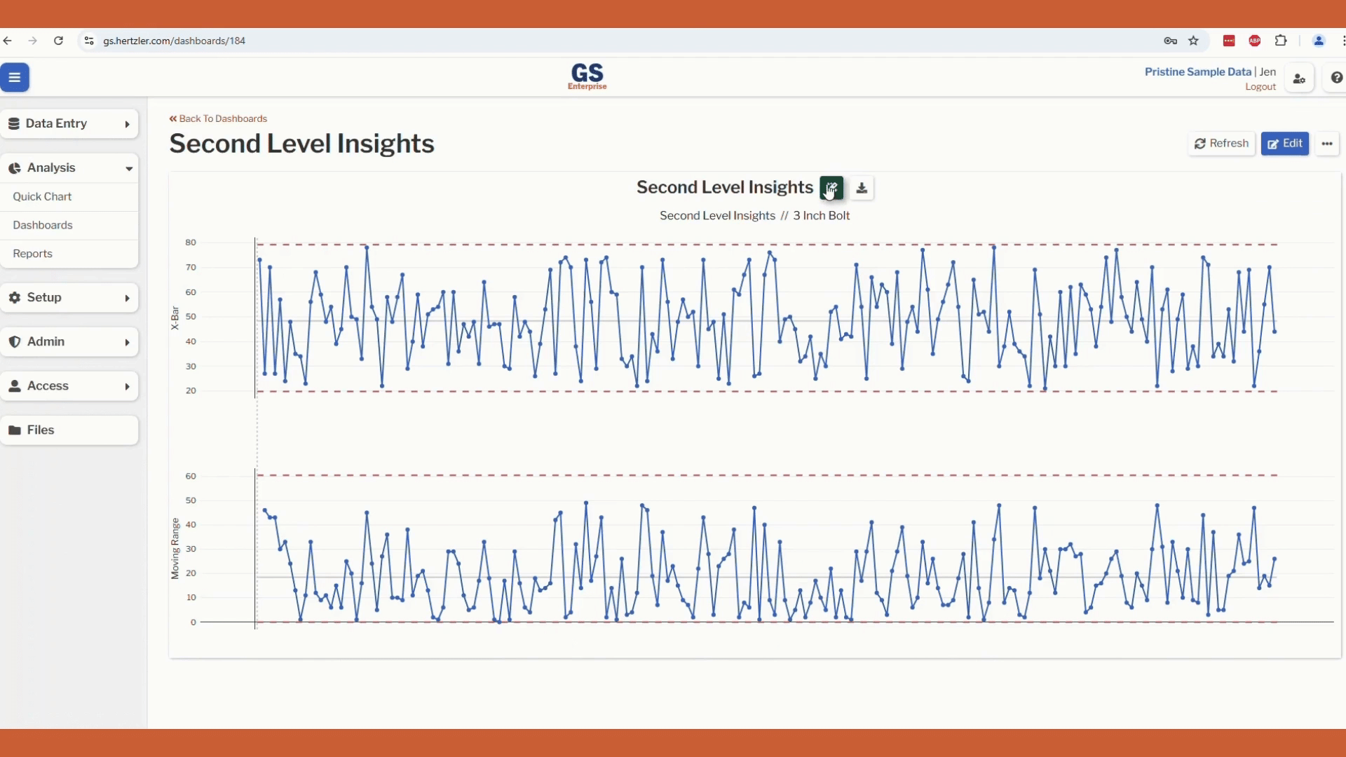Open Quick Chart under Analysis
This screenshot has width=1346, height=757.
42,197
